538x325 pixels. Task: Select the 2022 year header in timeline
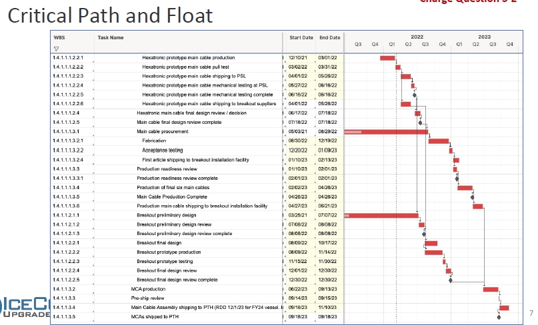click(417, 37)
